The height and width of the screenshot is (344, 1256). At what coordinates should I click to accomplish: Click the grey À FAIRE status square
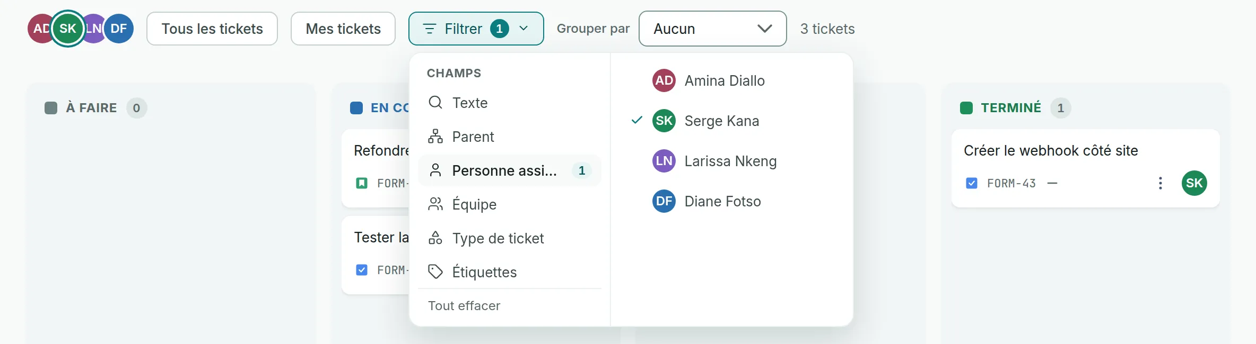(51, 108)
